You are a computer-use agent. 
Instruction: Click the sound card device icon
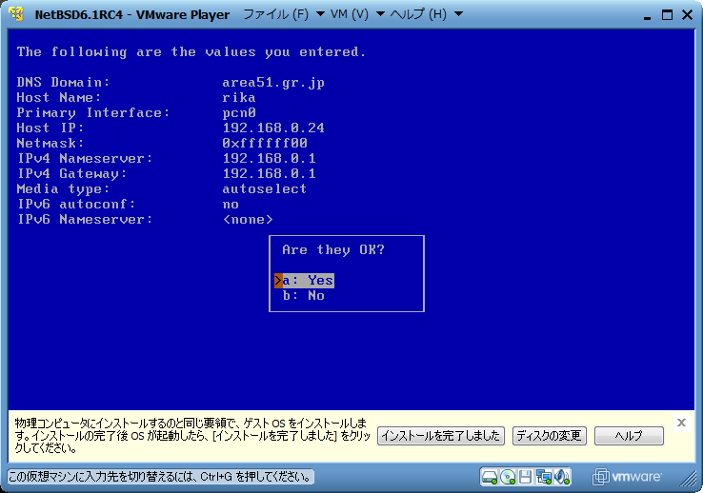(x=562, y=477)
